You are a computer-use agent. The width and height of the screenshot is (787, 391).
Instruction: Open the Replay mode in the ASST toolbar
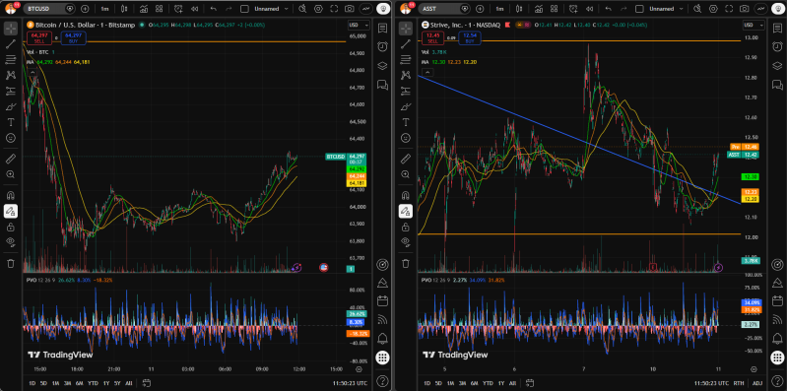pyautogui.click(x=589, y=9)
